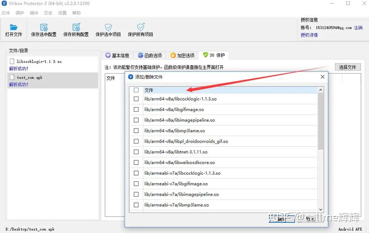The width and height of the screenshot is (369, 233).
Task: Enable the arm64-v8a libmp3lame.so checkbox
Action: click(136, 131)
